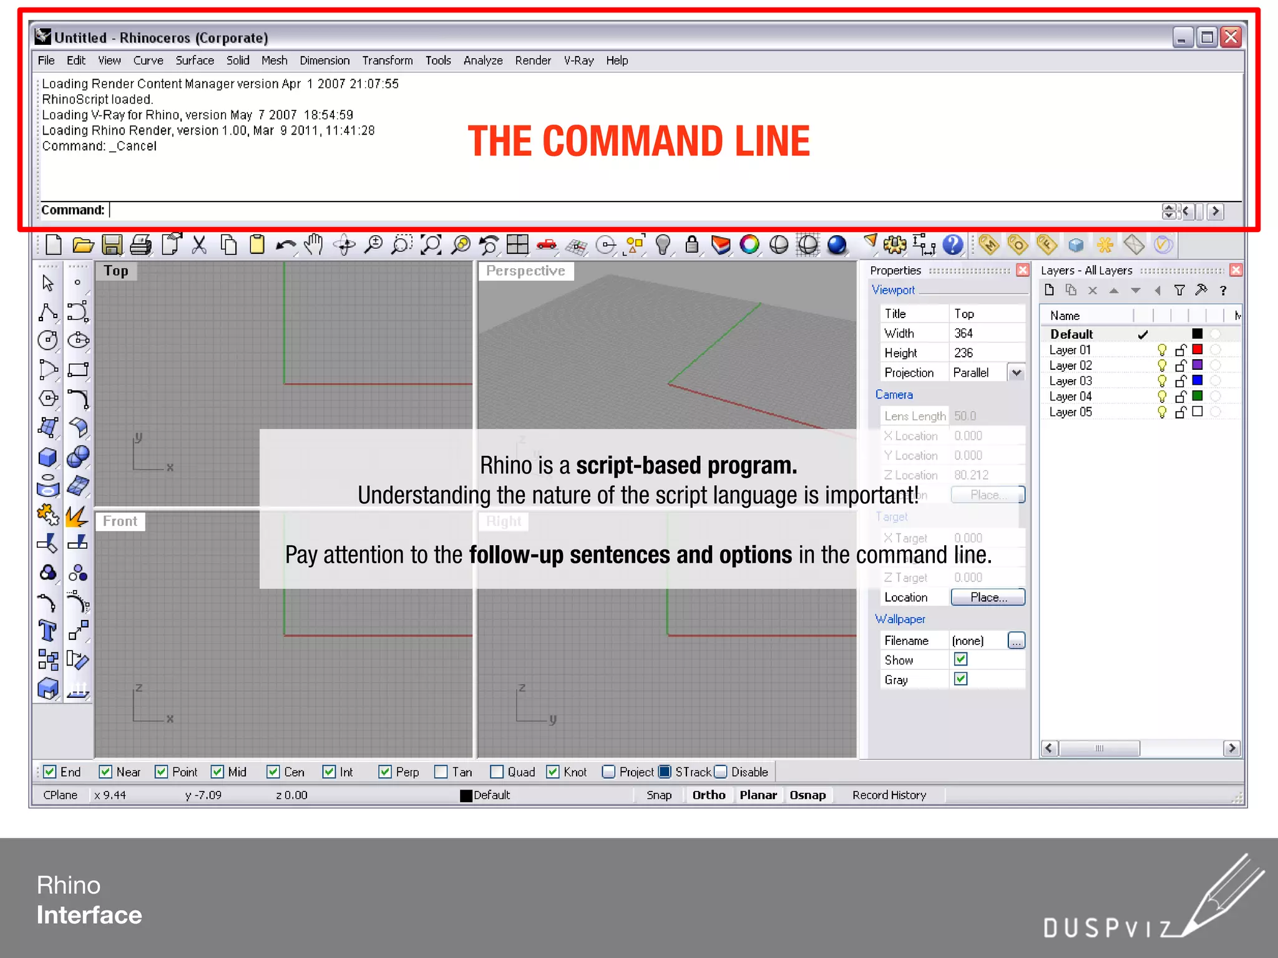Click the purple color swatch of Layer 02
This screenshot has height=958, width=1278.
pyautogui.click(x=1198, y=365)
